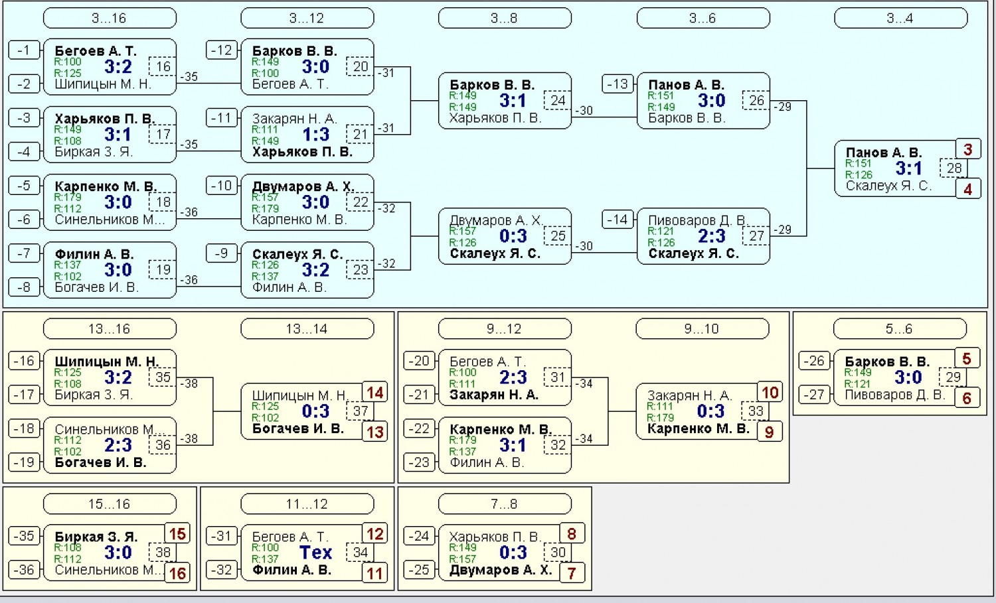Open match 17 Харьяков vs Биркая
Viewport: 996px width, 603px height.
110,135
